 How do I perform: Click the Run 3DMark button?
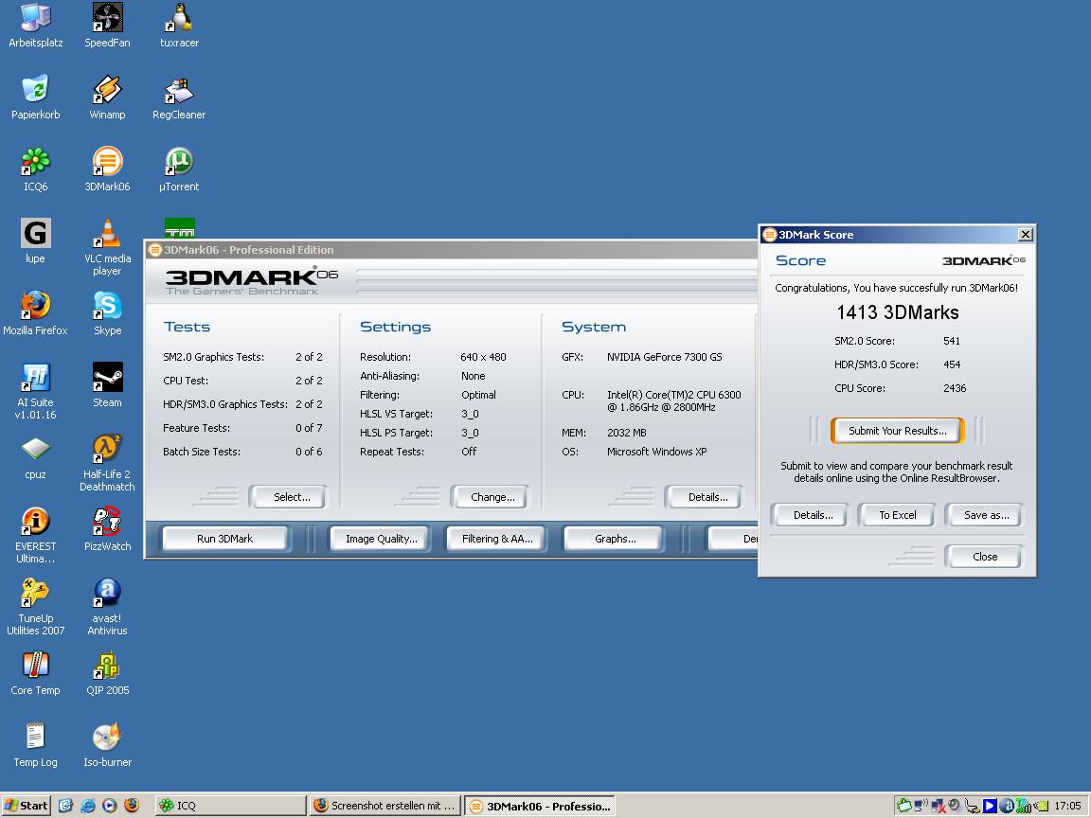(224, 539)
